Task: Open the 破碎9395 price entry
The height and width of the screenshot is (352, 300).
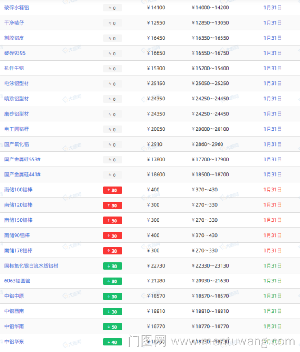Action: click(15, 53)
